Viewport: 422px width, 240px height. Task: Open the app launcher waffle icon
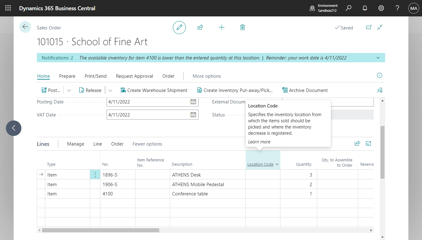(8, 8)
